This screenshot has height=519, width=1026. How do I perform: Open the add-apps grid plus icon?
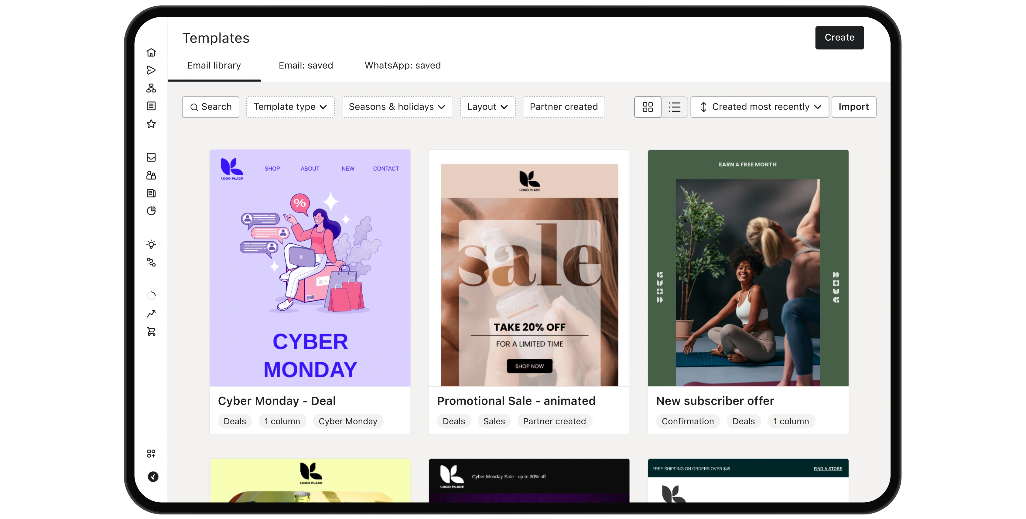(x=151, y=453)
